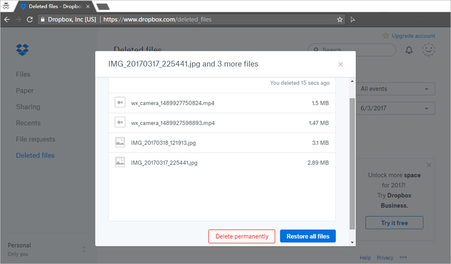Click the incognito icon in title bar
This screenshot has height=264, width=451.
tap(6, 6)
